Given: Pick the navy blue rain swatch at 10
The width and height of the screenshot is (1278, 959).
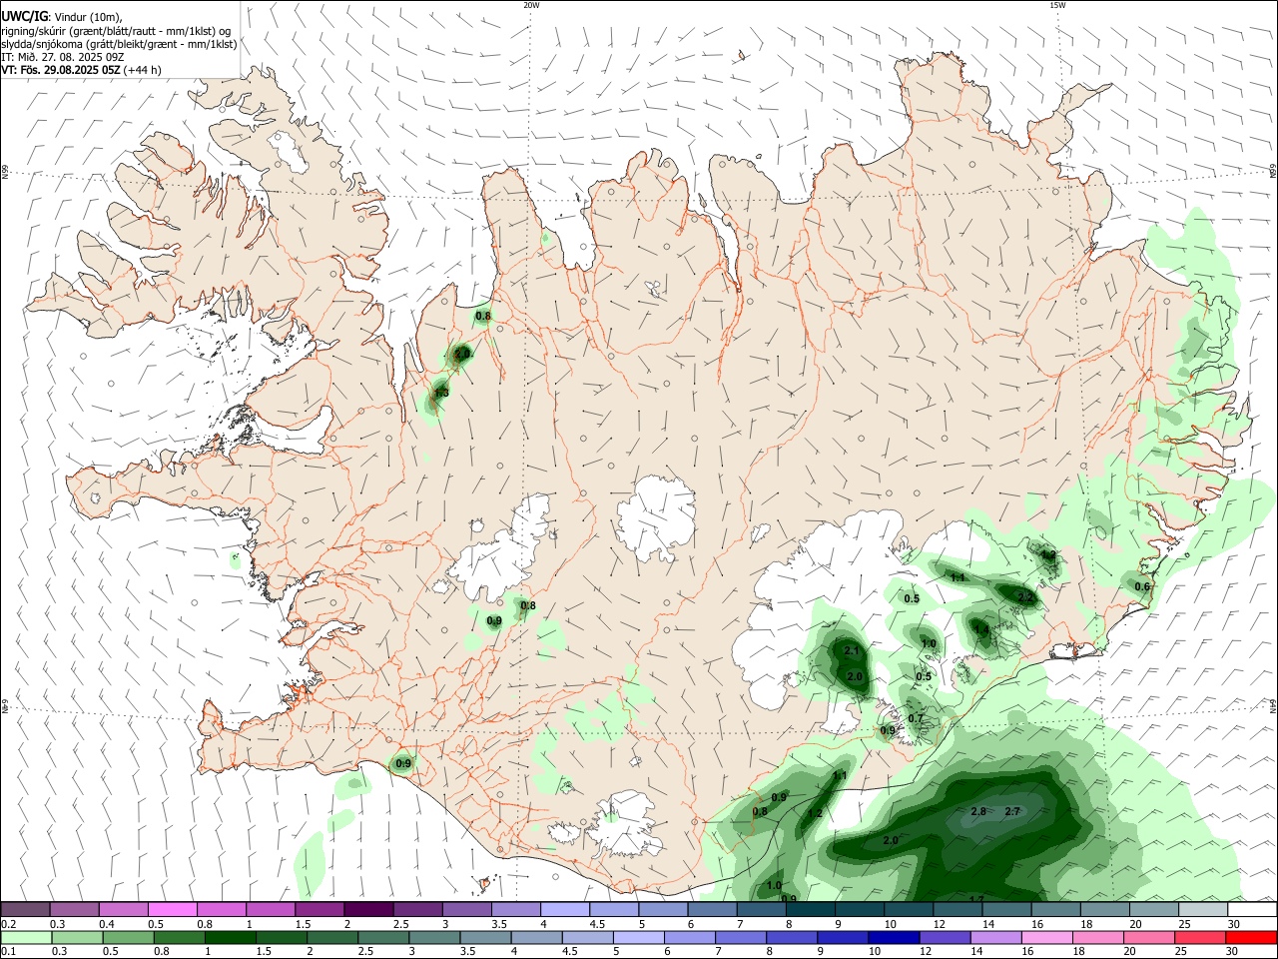Looking at the screenshot, I should [x=892, y=938].
